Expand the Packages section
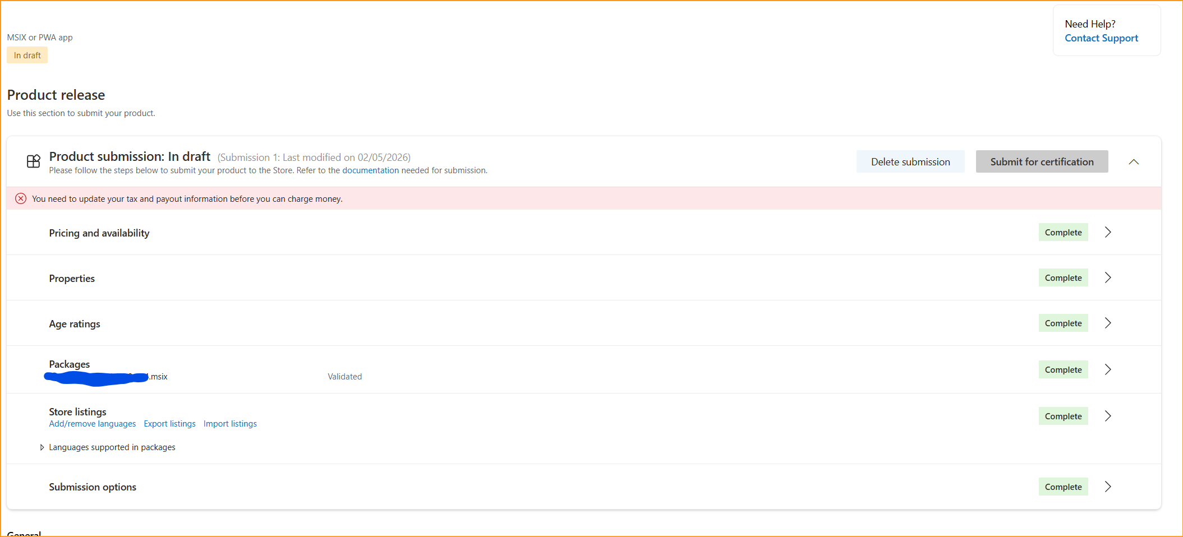The height and width of the screenshot is (537, 1183). (x=1108, y=369)
